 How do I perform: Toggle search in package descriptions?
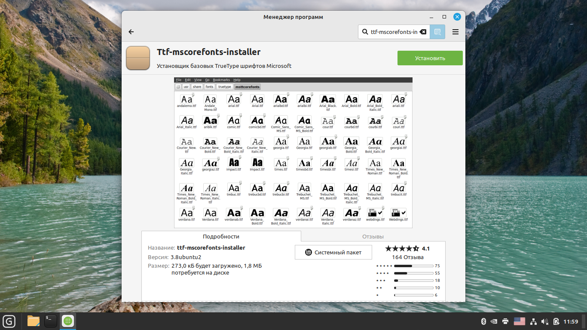437,32
